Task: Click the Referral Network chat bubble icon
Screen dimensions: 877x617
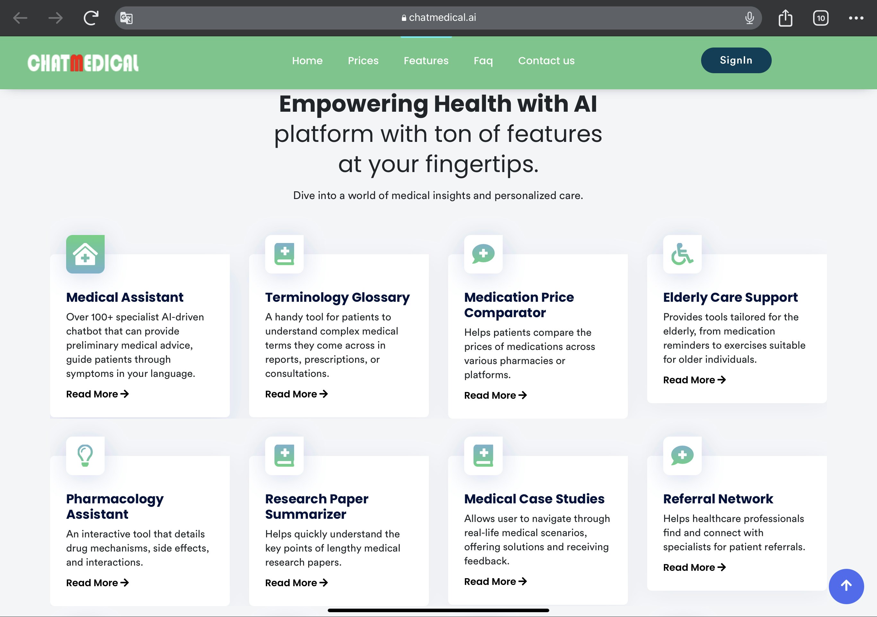Action: coord(682,456)
